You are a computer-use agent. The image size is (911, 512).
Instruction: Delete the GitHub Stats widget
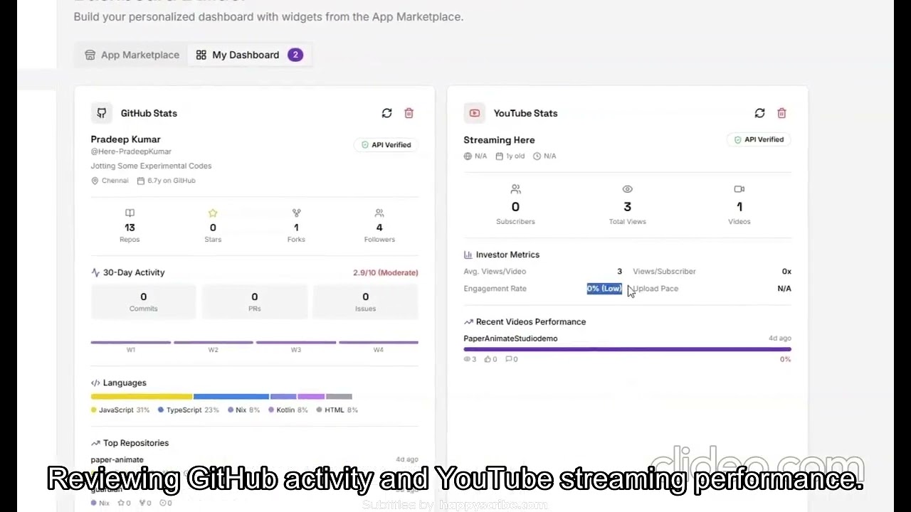pyautogui.click(x=409, y=113)
